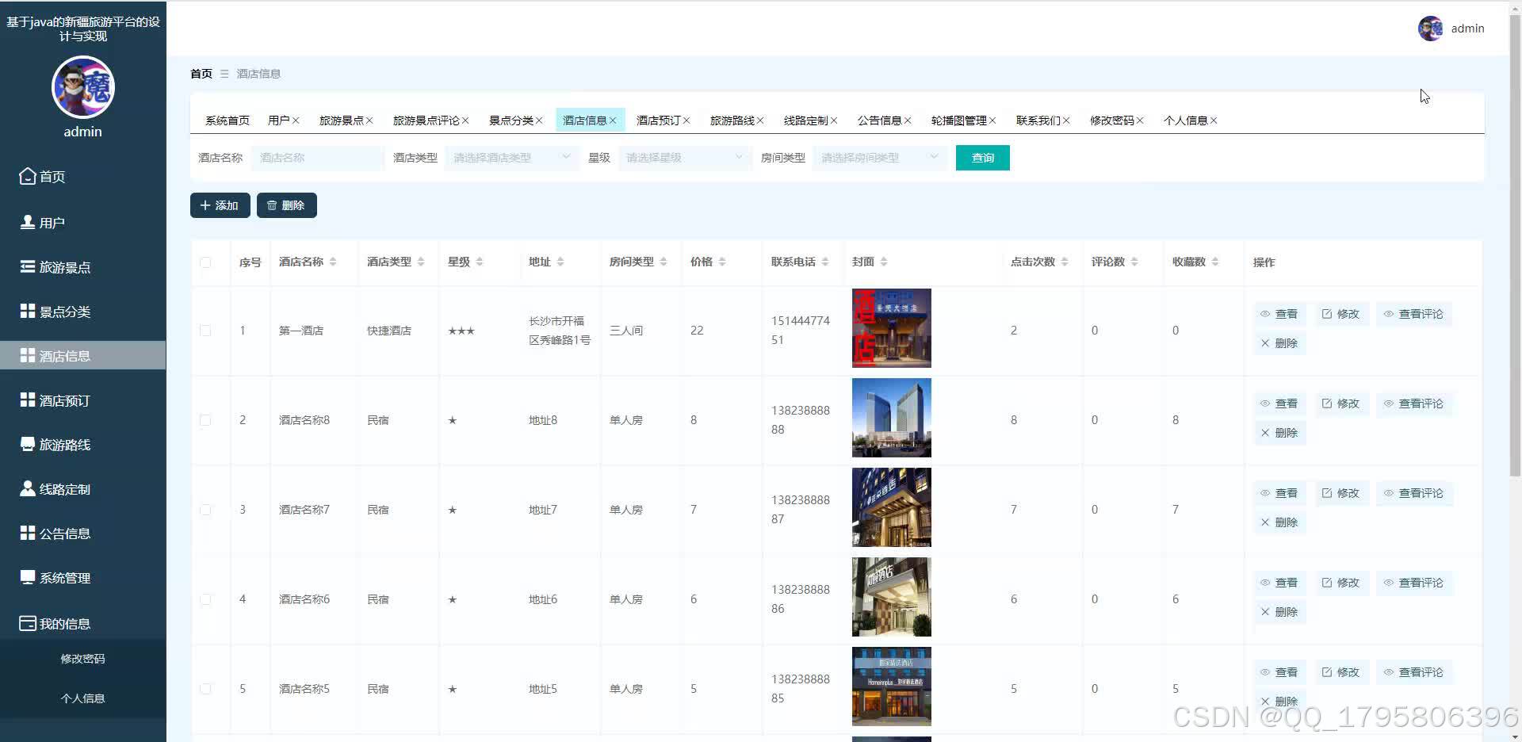This screenshot has width=1522, height=742.
Task: Open the 星级 dropdown filter
Action: (x=685, y=158)
